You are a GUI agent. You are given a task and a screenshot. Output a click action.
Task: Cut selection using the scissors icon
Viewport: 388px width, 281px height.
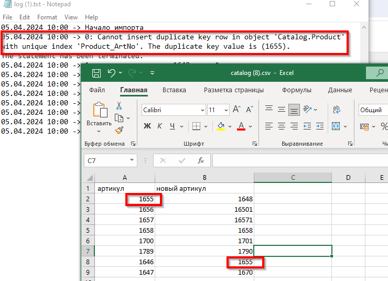(119, 106)
